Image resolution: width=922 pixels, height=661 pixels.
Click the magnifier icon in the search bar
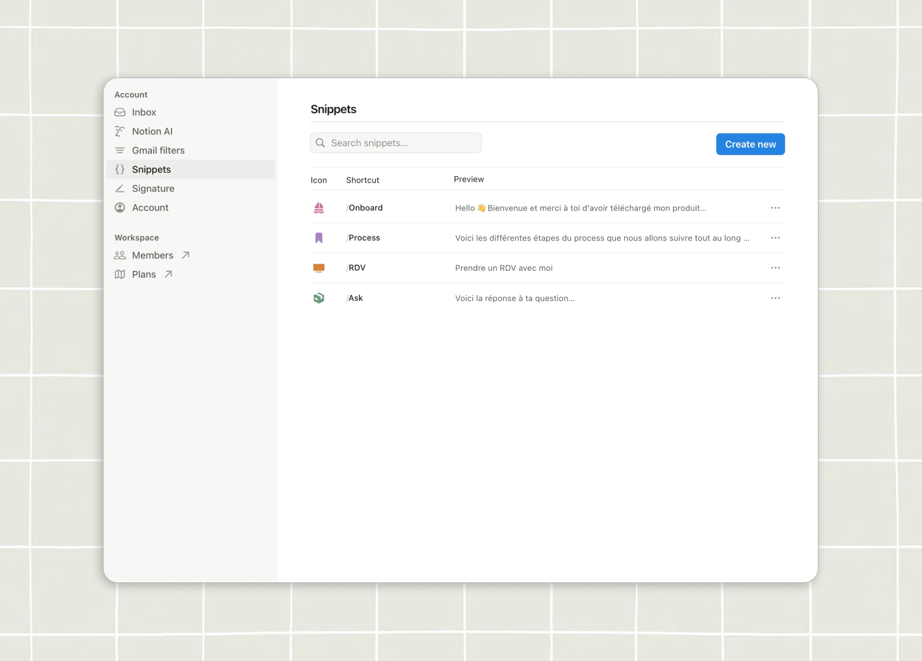click(320, 142)
